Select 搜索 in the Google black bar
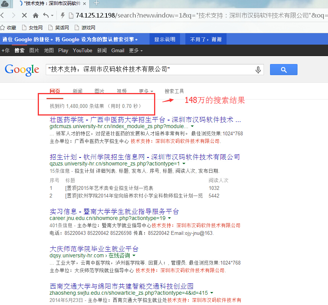 click(x=19, y=50)
